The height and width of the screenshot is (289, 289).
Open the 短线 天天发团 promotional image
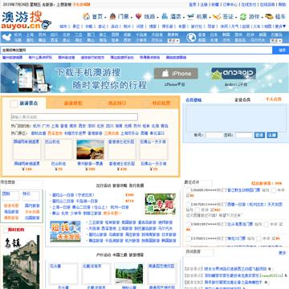point(65,231)
